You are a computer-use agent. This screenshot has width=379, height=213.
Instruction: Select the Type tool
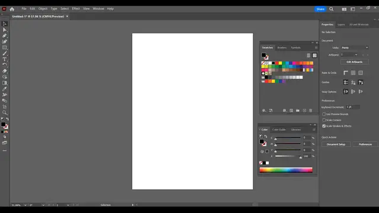pos(5,59)
